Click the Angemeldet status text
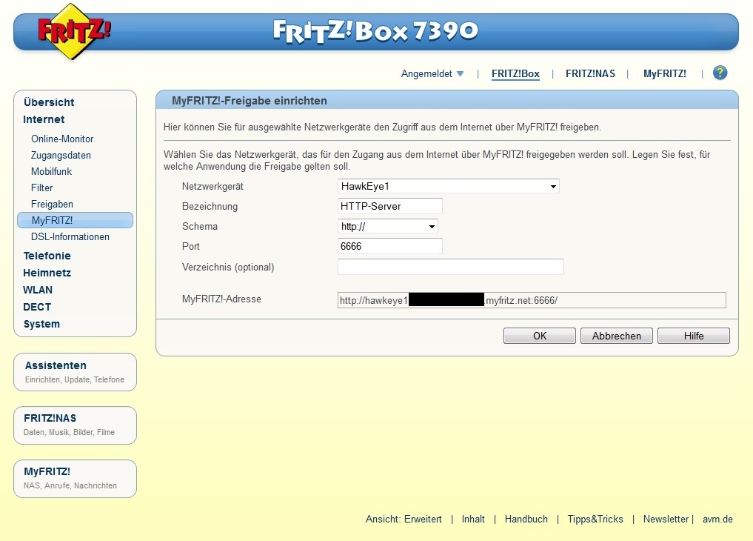Screen dimensions: 753x541 point(426,73)
